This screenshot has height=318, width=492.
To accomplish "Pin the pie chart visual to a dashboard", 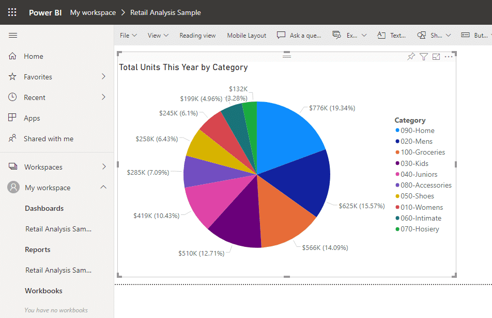I will [411, 57].
